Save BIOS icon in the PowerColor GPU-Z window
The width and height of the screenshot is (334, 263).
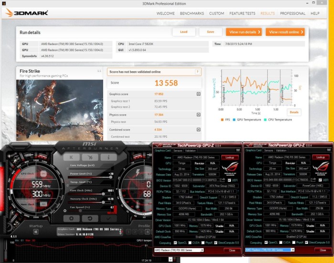click(x=313, y=180)
